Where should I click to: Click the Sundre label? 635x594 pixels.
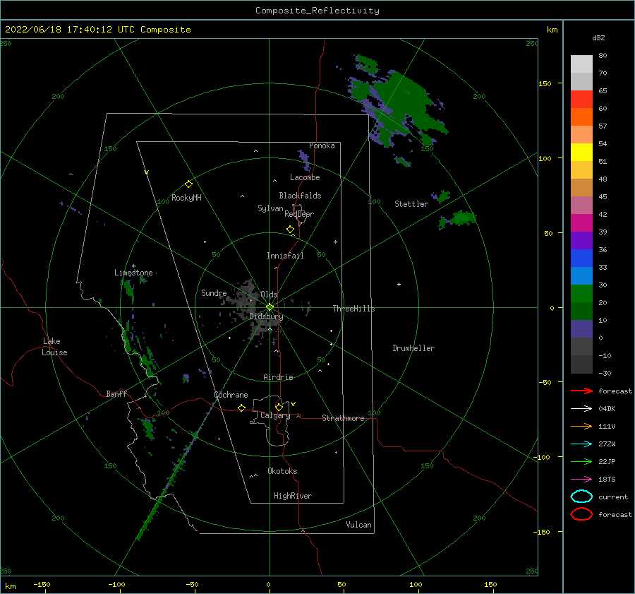(x=214, y=293)
